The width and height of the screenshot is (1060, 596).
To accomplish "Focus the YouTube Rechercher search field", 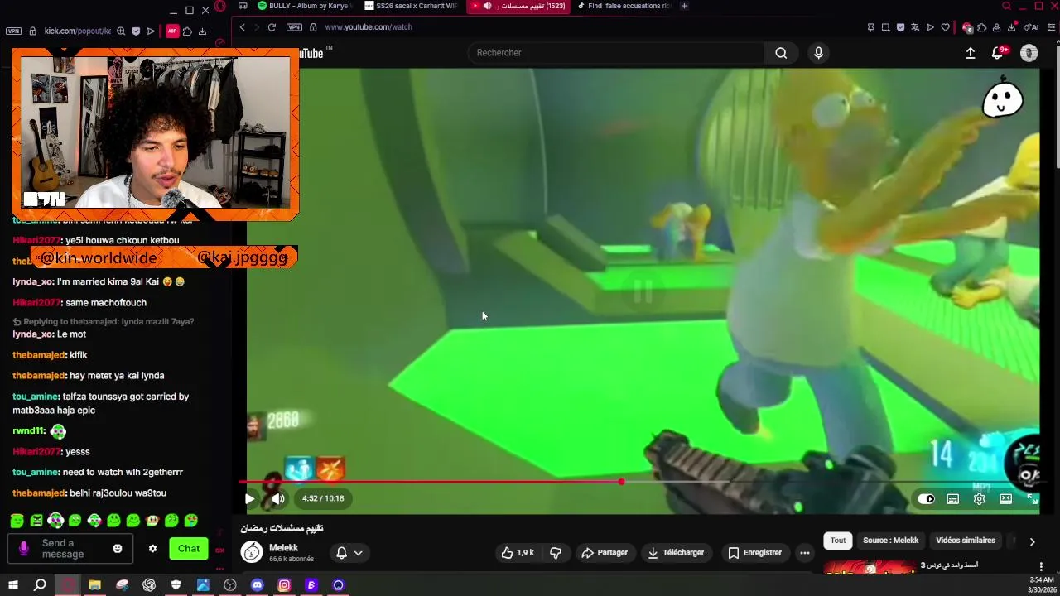I will pyautogui.click(x=617, y=53).
